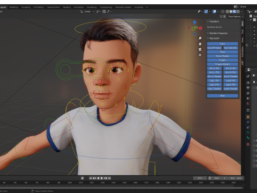Open the Tool sidebar tab
The image size is (257, 193).
click(x=243, y=32)
